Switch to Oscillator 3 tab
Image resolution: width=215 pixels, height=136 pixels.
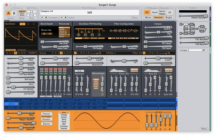point(34,24)
